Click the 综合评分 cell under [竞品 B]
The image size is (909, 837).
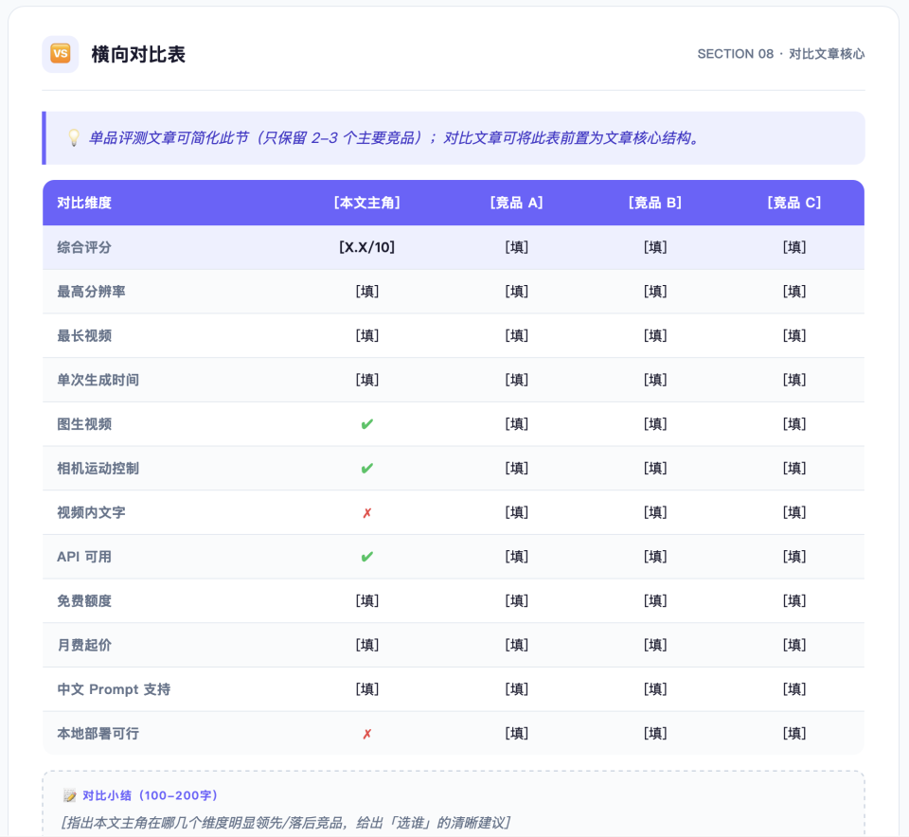655,247
